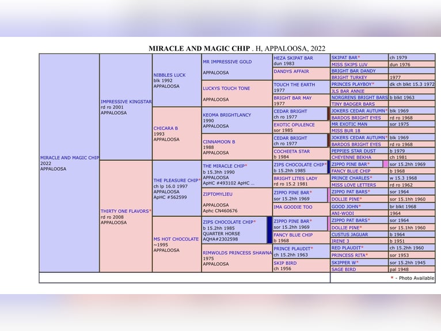
Task: Open the SAGE BIRD entry
Action: 344,269
